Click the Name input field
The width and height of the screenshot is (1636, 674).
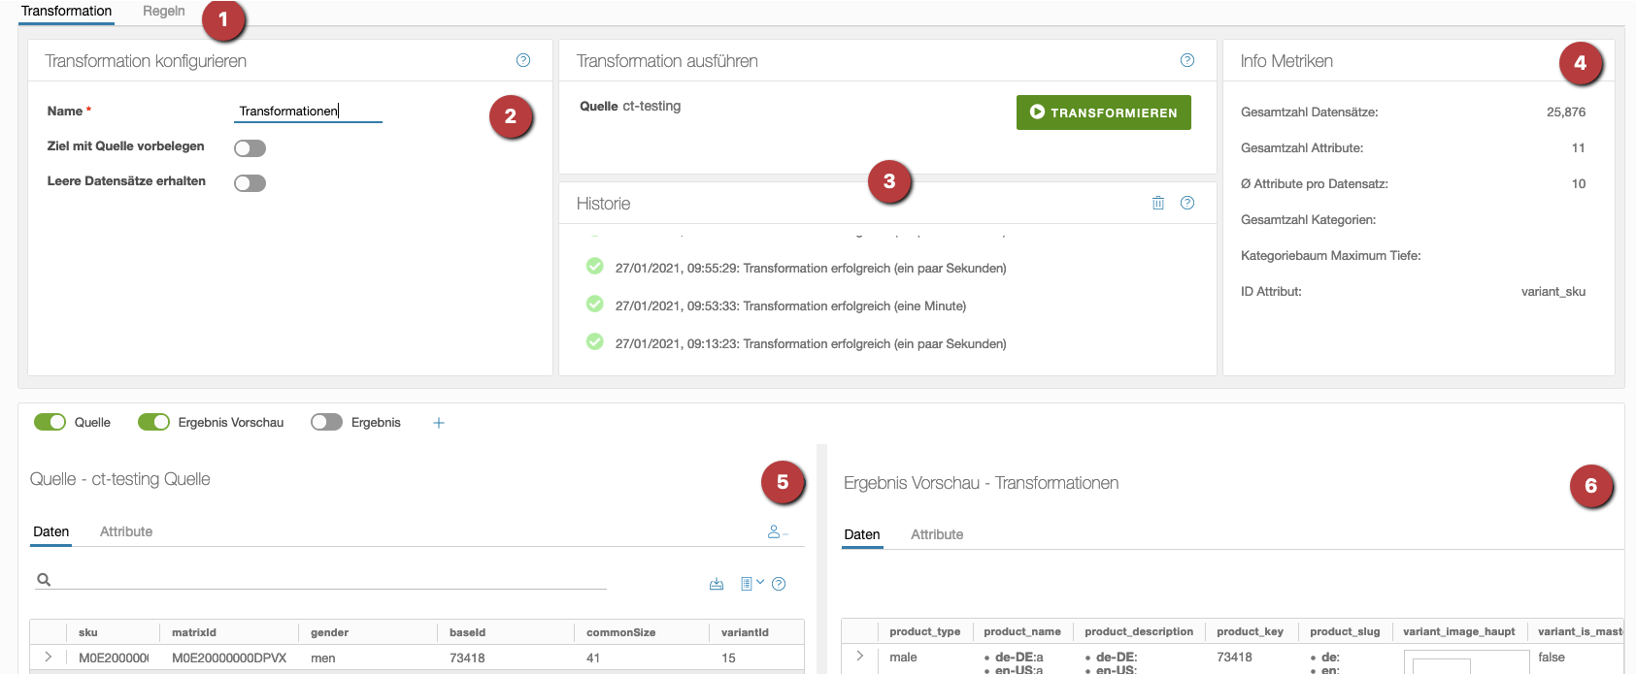[308, 112]
